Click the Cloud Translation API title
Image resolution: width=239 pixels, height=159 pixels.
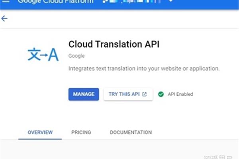pyautogui.click(x=114, y=44)
